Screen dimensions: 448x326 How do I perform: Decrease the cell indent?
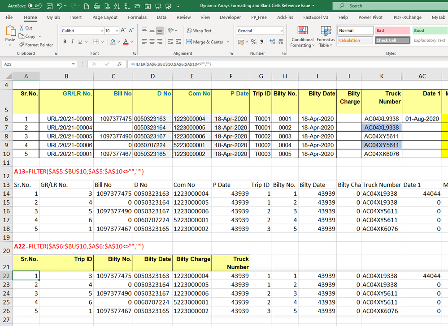(x=170, y=42)
